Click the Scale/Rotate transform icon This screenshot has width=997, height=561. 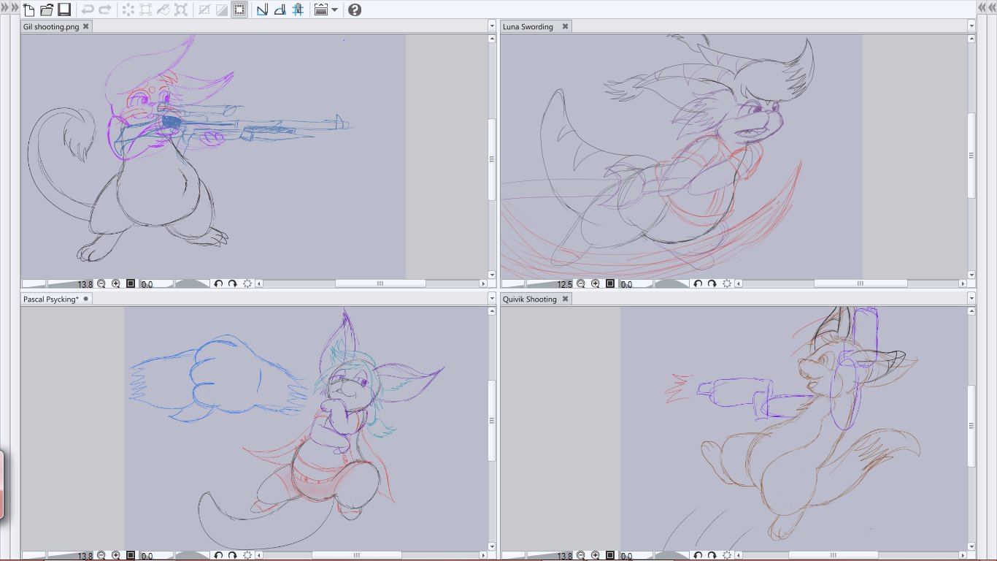click(x=181, y=9)
